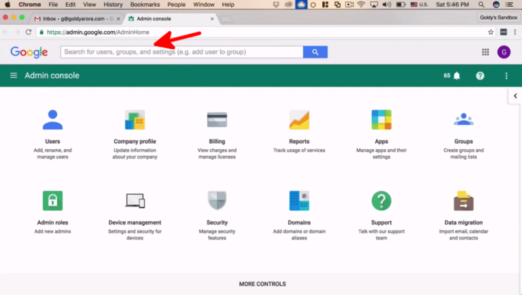Viewport: 522px width, 295px height.
Task: Click the Data migration label
Action: [x=464, y=222]
